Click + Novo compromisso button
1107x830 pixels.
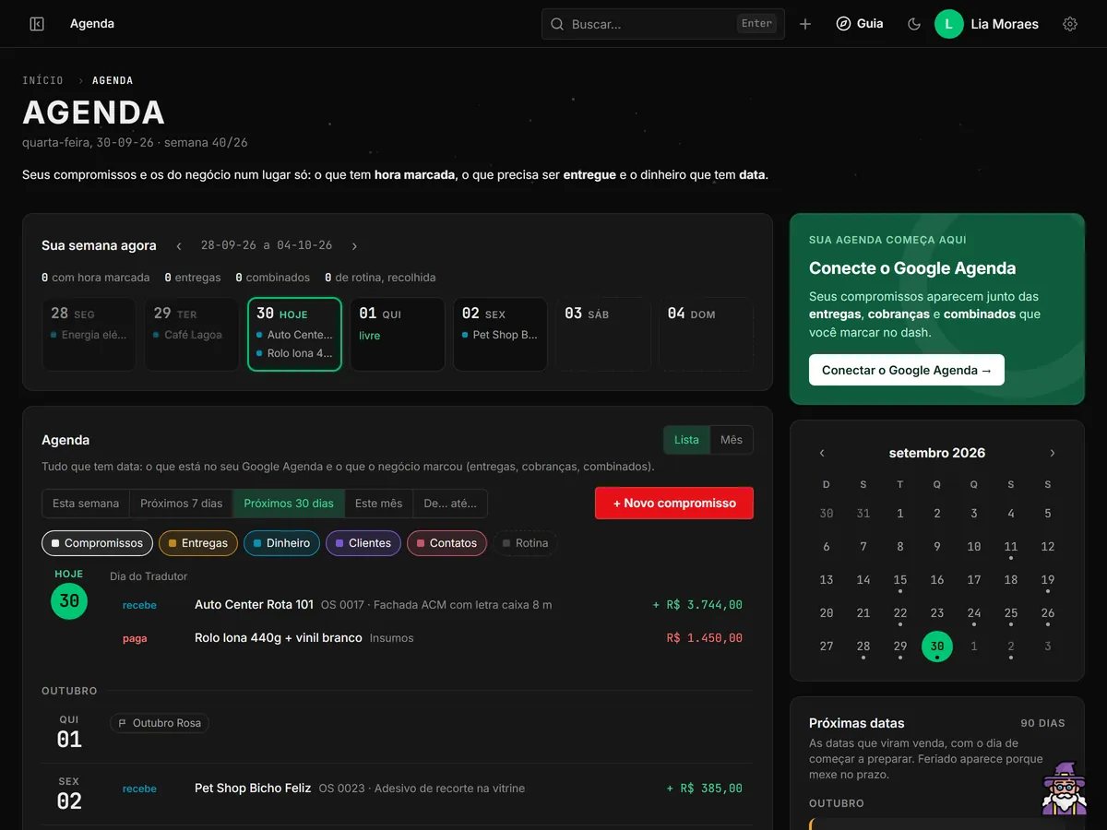coord(674,503)
